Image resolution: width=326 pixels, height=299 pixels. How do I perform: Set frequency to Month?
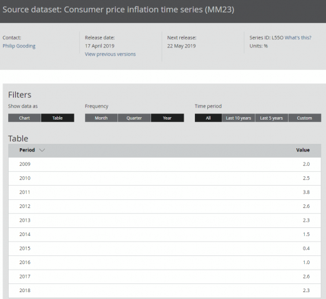(x=101, y=118)
